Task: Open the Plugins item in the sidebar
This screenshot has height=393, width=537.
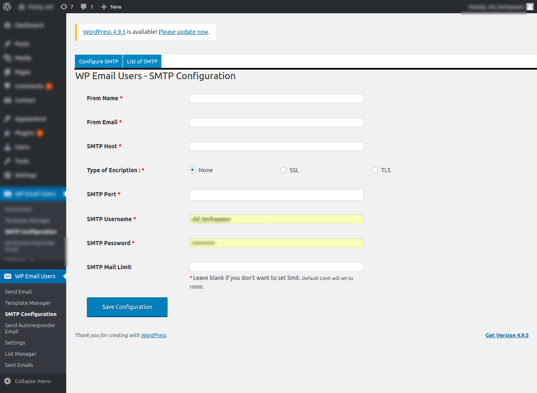Action: coord(33,133)
